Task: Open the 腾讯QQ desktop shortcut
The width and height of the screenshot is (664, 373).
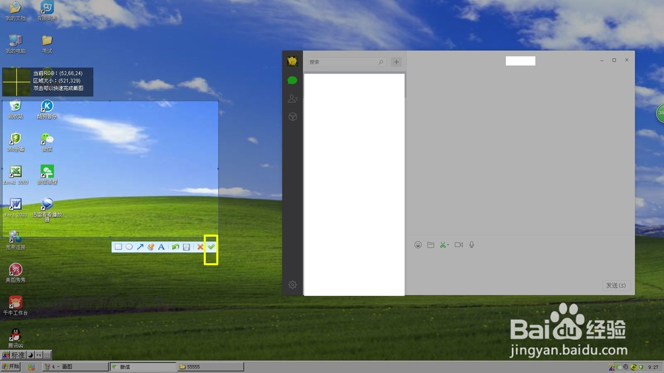Action: pos(15,338)
